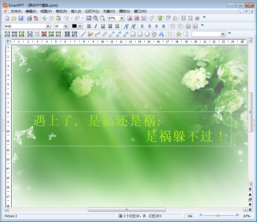Screen dimensions: 257x222
Task: Redo the last undone action
Action: point(77,18)
